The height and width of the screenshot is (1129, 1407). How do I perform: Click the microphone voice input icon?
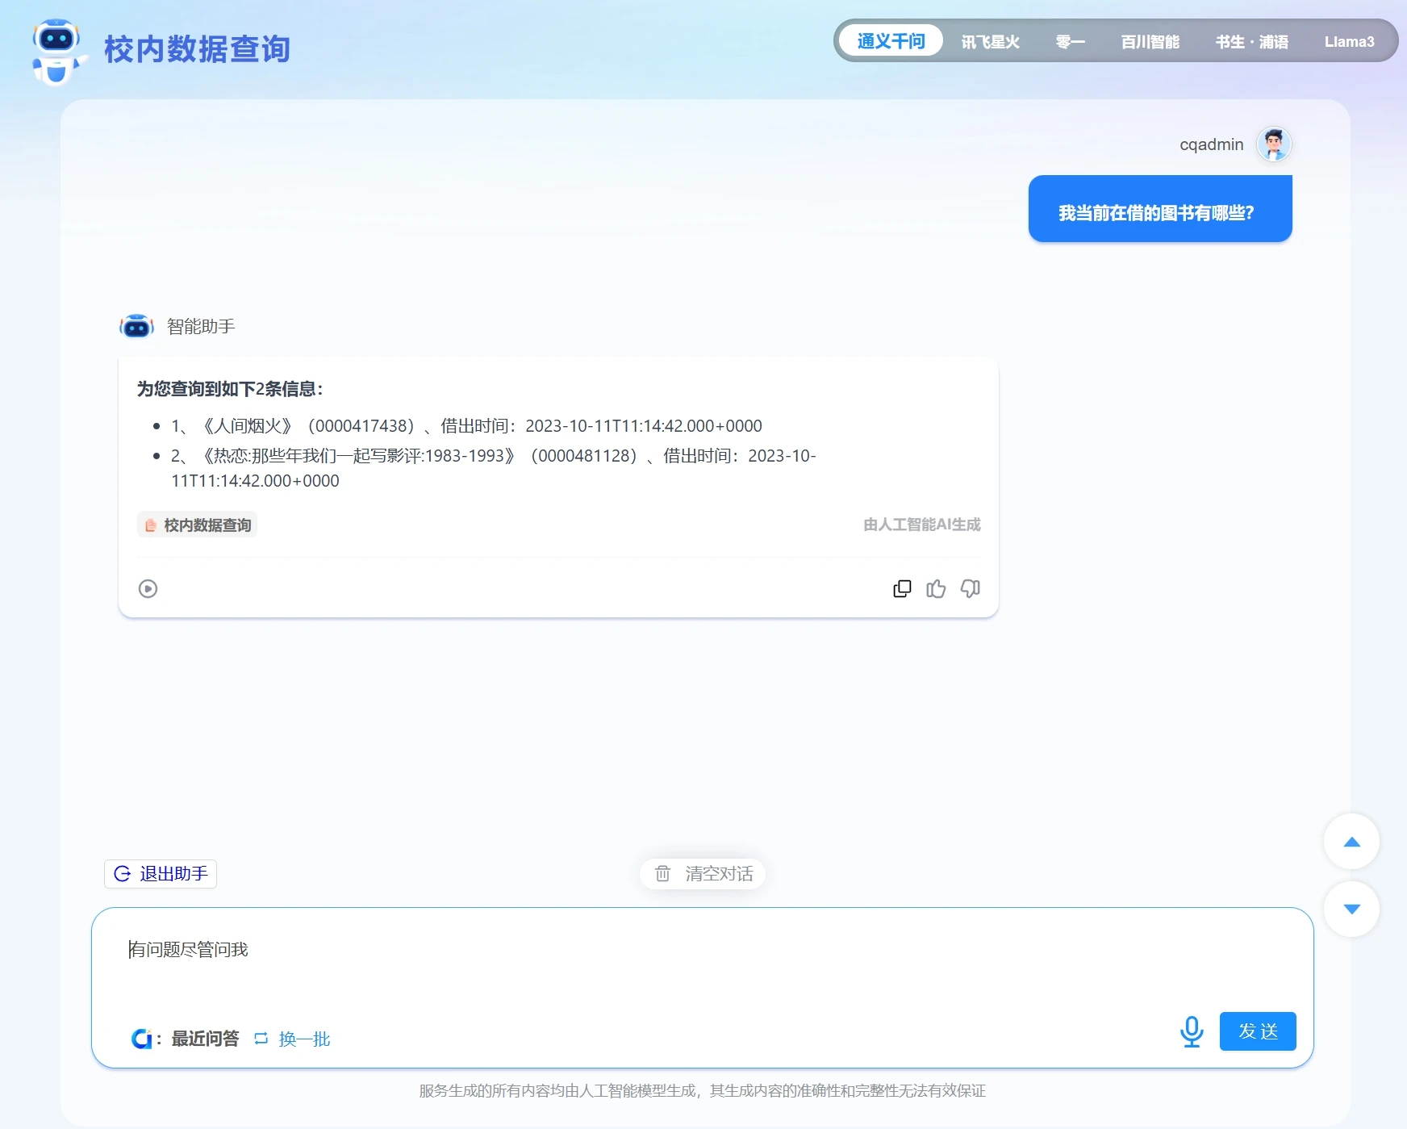[x=1191, y=1031]
